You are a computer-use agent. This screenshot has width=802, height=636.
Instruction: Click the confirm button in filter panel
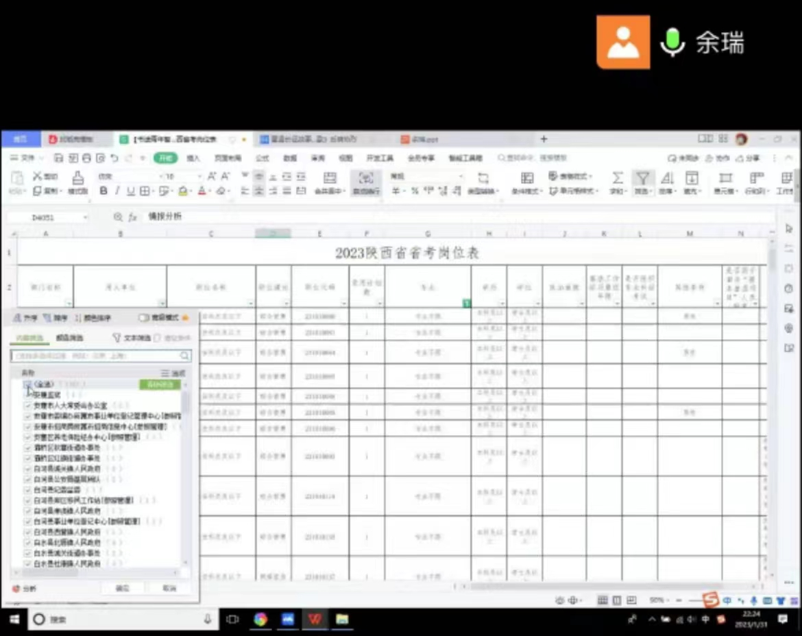pos(121,589)
